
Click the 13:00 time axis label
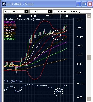coord(64,16)
